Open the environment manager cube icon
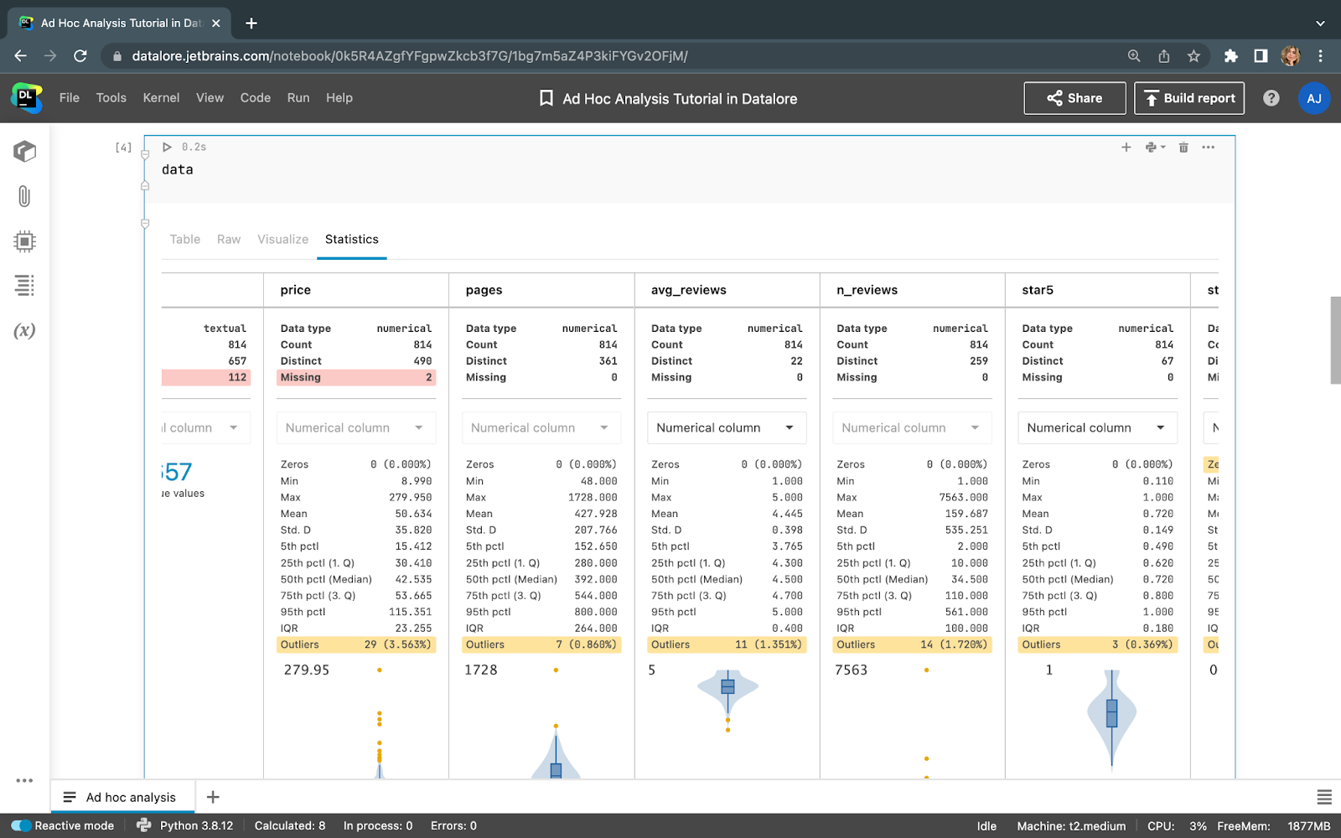 (24, 152)
